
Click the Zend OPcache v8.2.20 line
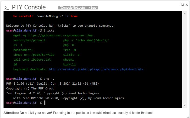click(x=69, y=98)
